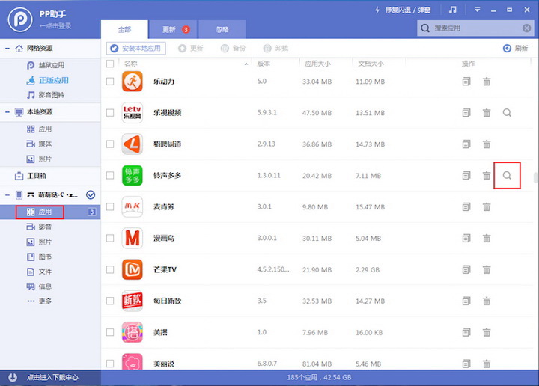Click the magnifier icon in 铃声多多 row
The width and height of the screenshot is (539, 386).
507,175
